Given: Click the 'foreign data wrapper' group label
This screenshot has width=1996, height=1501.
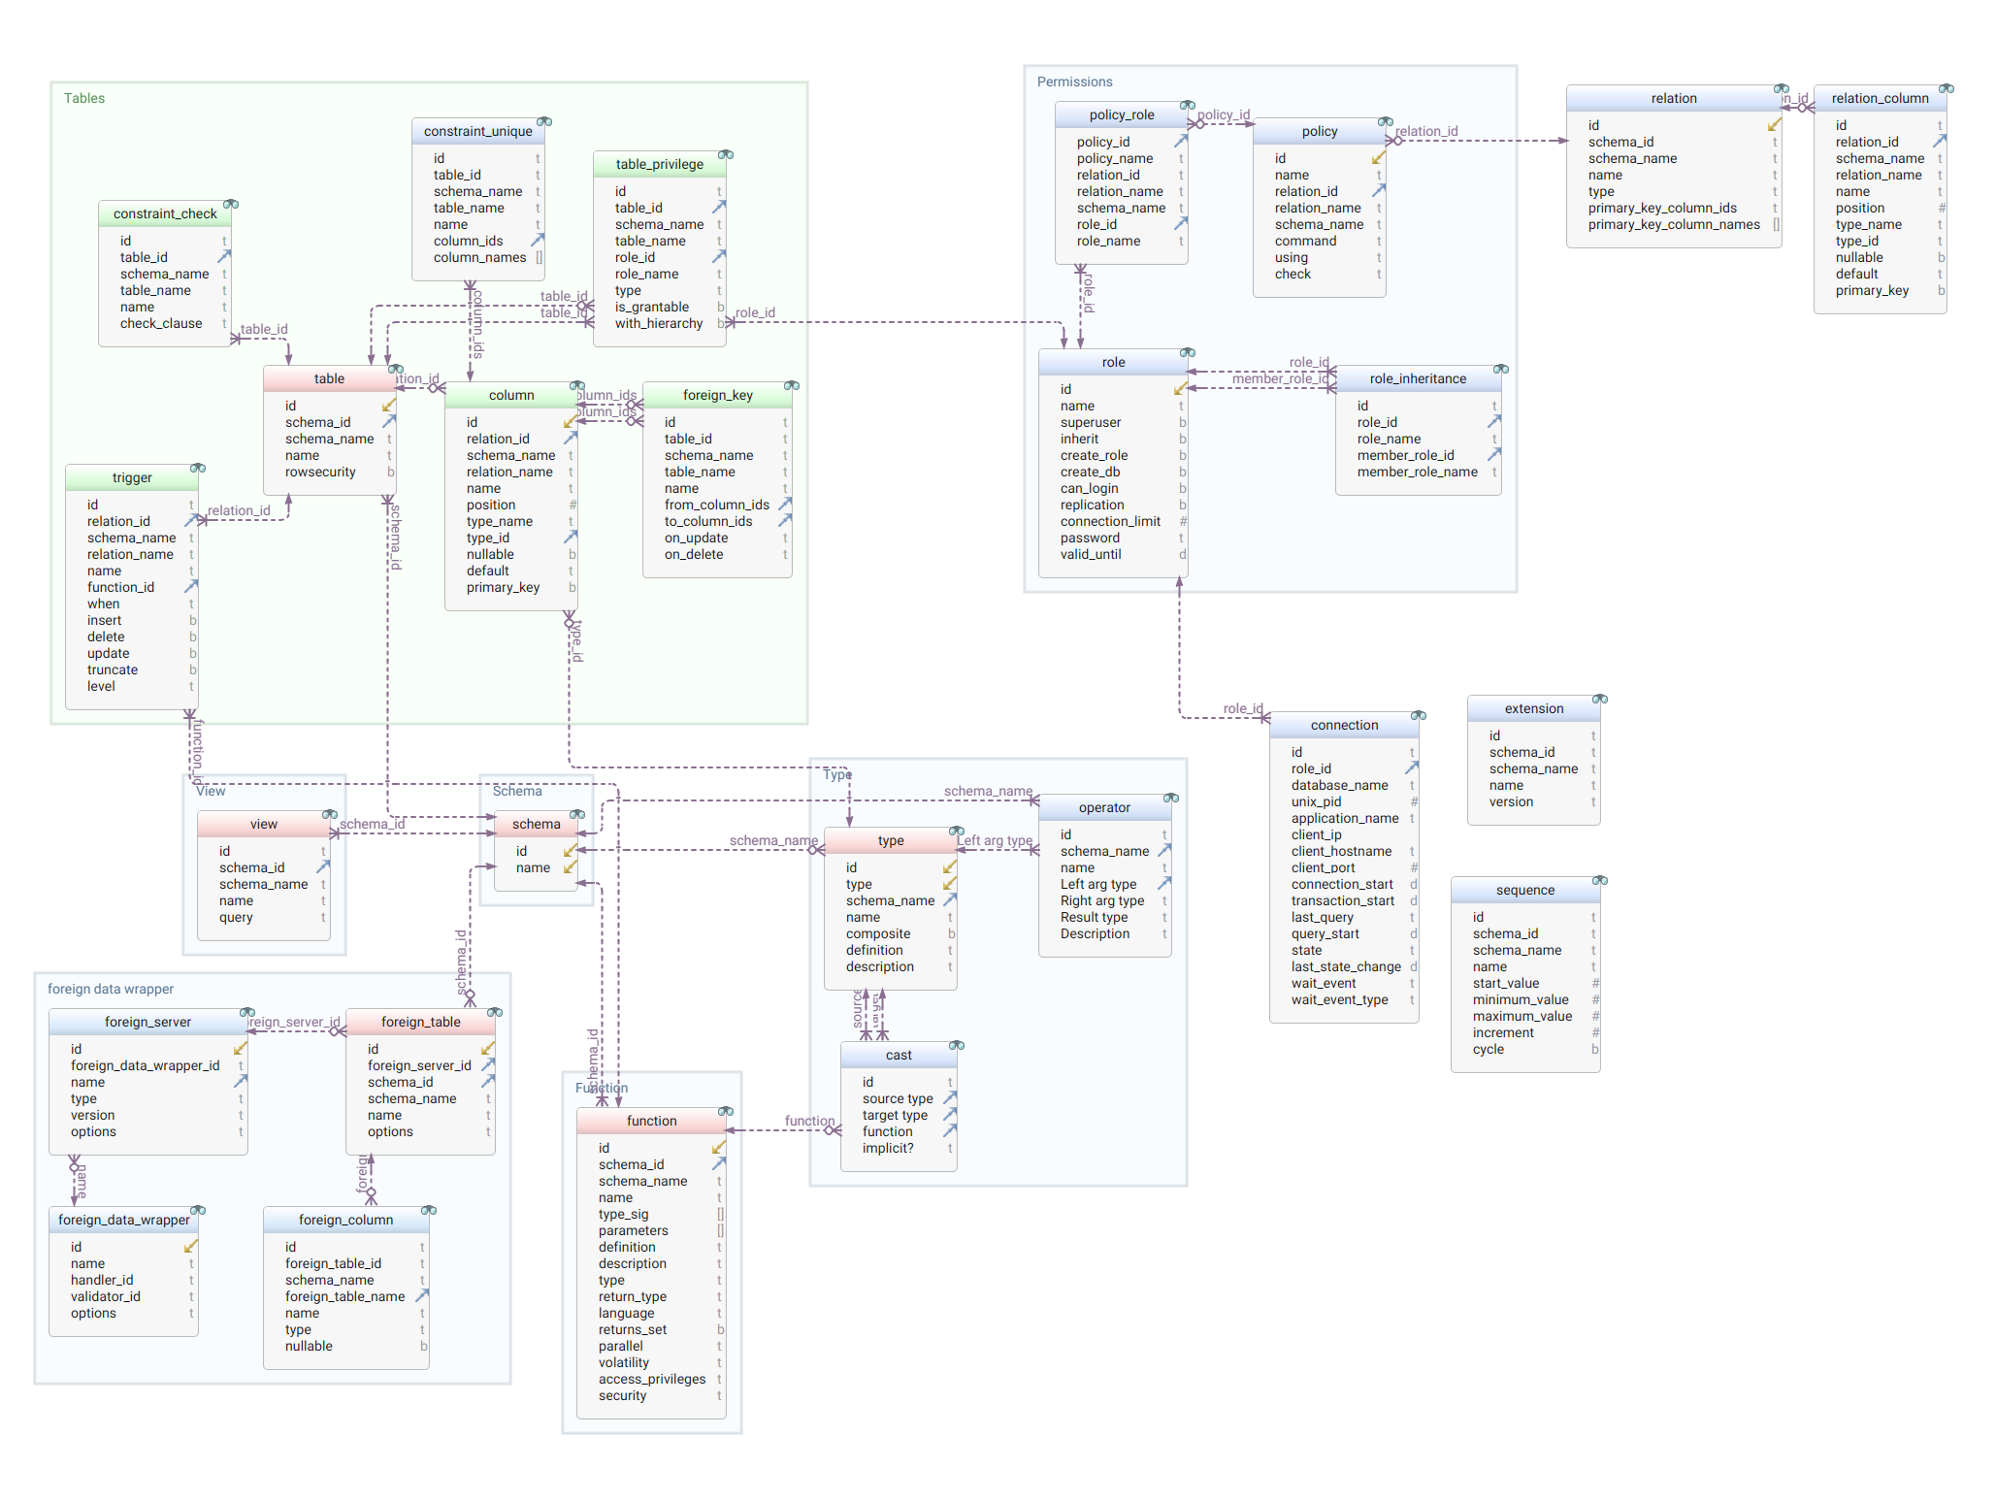Looking at the screenshot, I should (x=111, y=990).
